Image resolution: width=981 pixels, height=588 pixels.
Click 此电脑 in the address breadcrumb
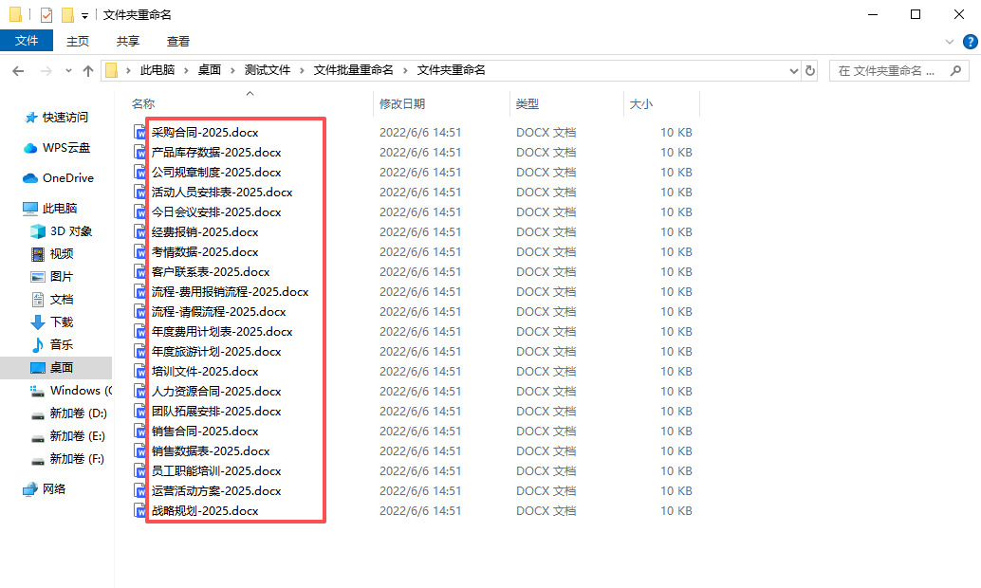pyautogui.click(x=157, y=70)
